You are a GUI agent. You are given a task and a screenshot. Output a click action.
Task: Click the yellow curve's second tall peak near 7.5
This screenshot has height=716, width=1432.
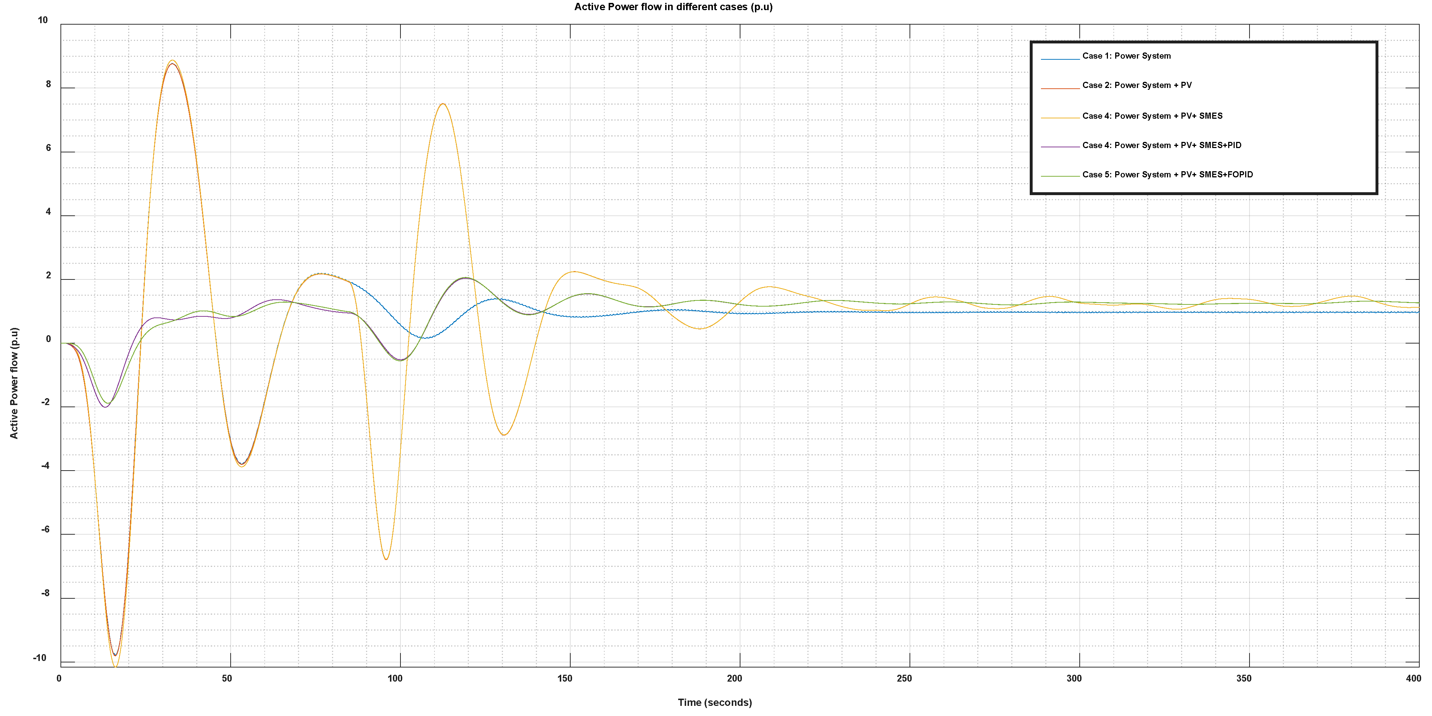click(442, 104)
